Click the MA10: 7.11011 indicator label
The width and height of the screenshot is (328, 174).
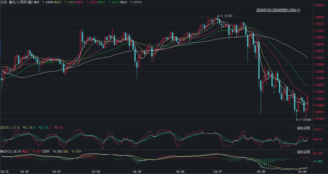pyautogui.click(x=65, y=2)
